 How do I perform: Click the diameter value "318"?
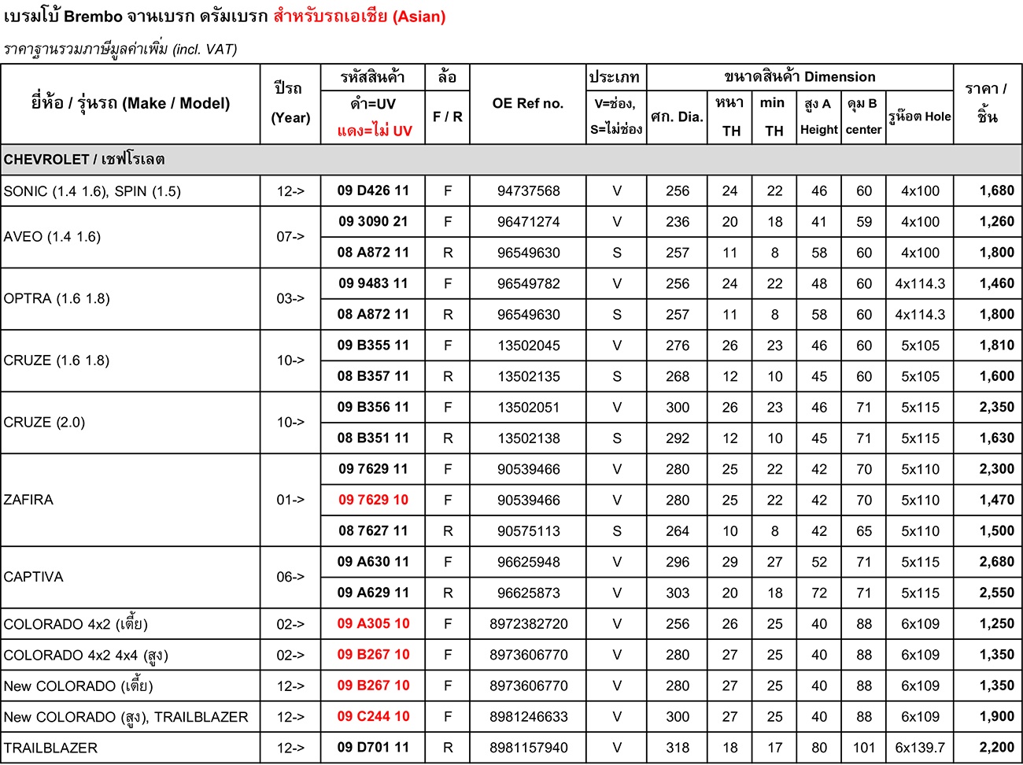(678, 748)
